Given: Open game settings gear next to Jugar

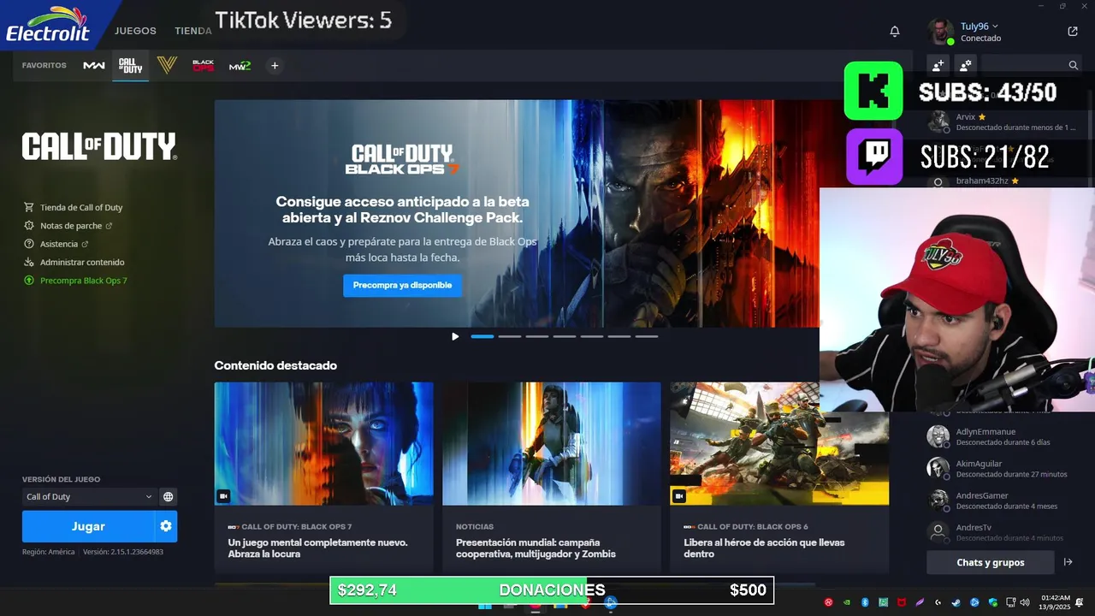Looking at the screenshot, I should pos(166,526).
